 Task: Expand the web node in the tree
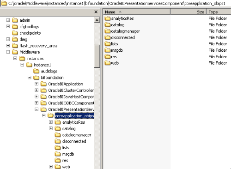click(x=51, y=167)
